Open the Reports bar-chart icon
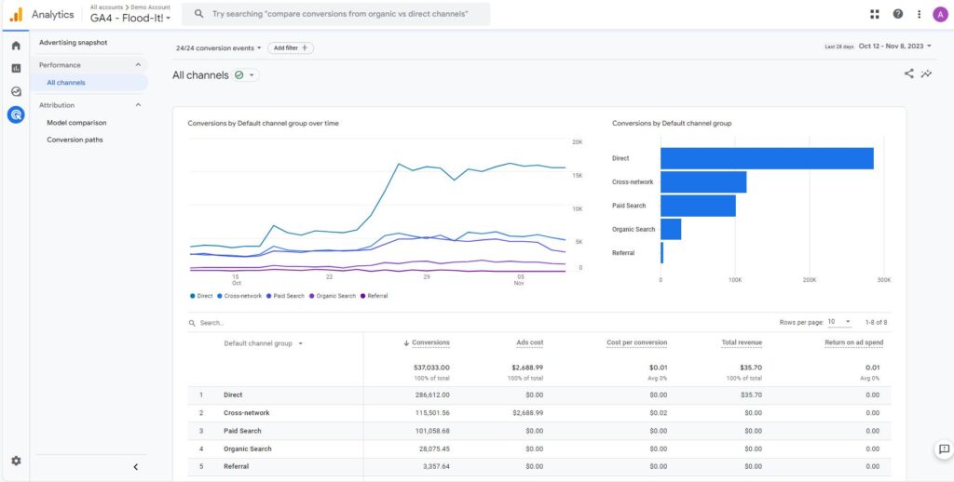This screenshot has width=954, height=482. (x=16, y=68)
